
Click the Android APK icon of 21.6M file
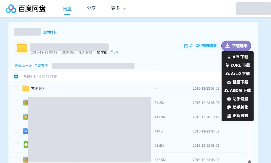point(26,145)
